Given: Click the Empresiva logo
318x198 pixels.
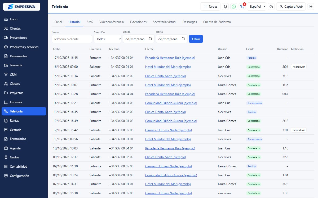Looking at the screenshot, I should [x=22, y=7].
